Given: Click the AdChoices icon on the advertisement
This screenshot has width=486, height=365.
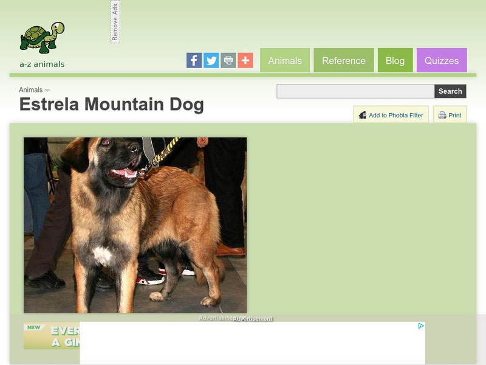Looking at the screenshot, I should [x=420, y=326].
